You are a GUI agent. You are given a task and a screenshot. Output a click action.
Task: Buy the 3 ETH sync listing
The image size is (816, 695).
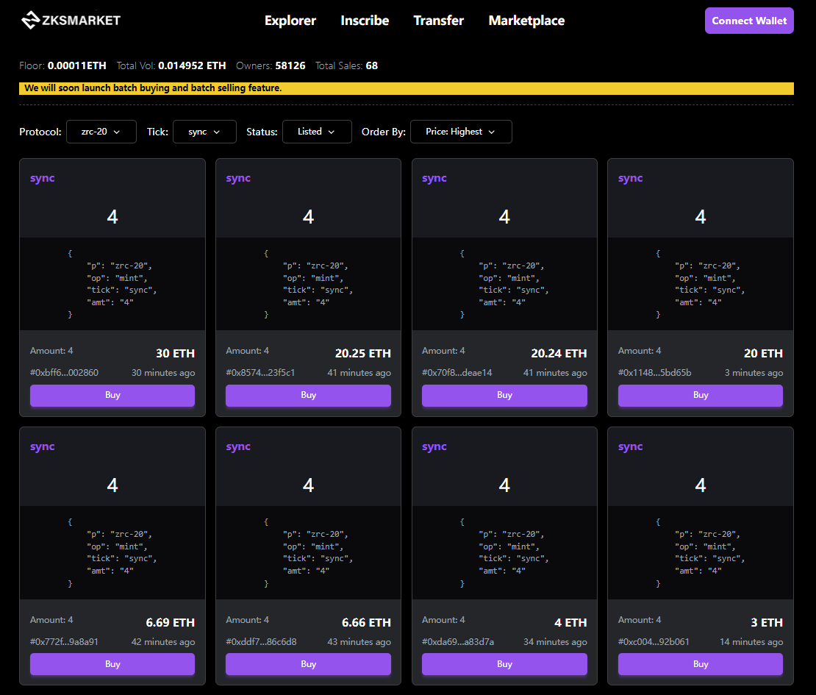(x=701, y=664)
